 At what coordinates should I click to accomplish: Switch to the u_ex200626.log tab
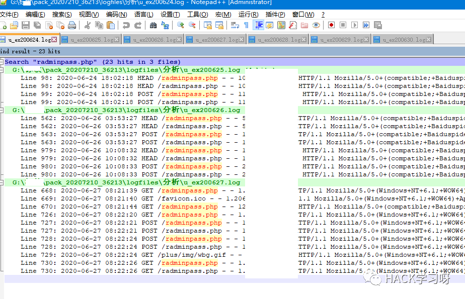point(153,40)
